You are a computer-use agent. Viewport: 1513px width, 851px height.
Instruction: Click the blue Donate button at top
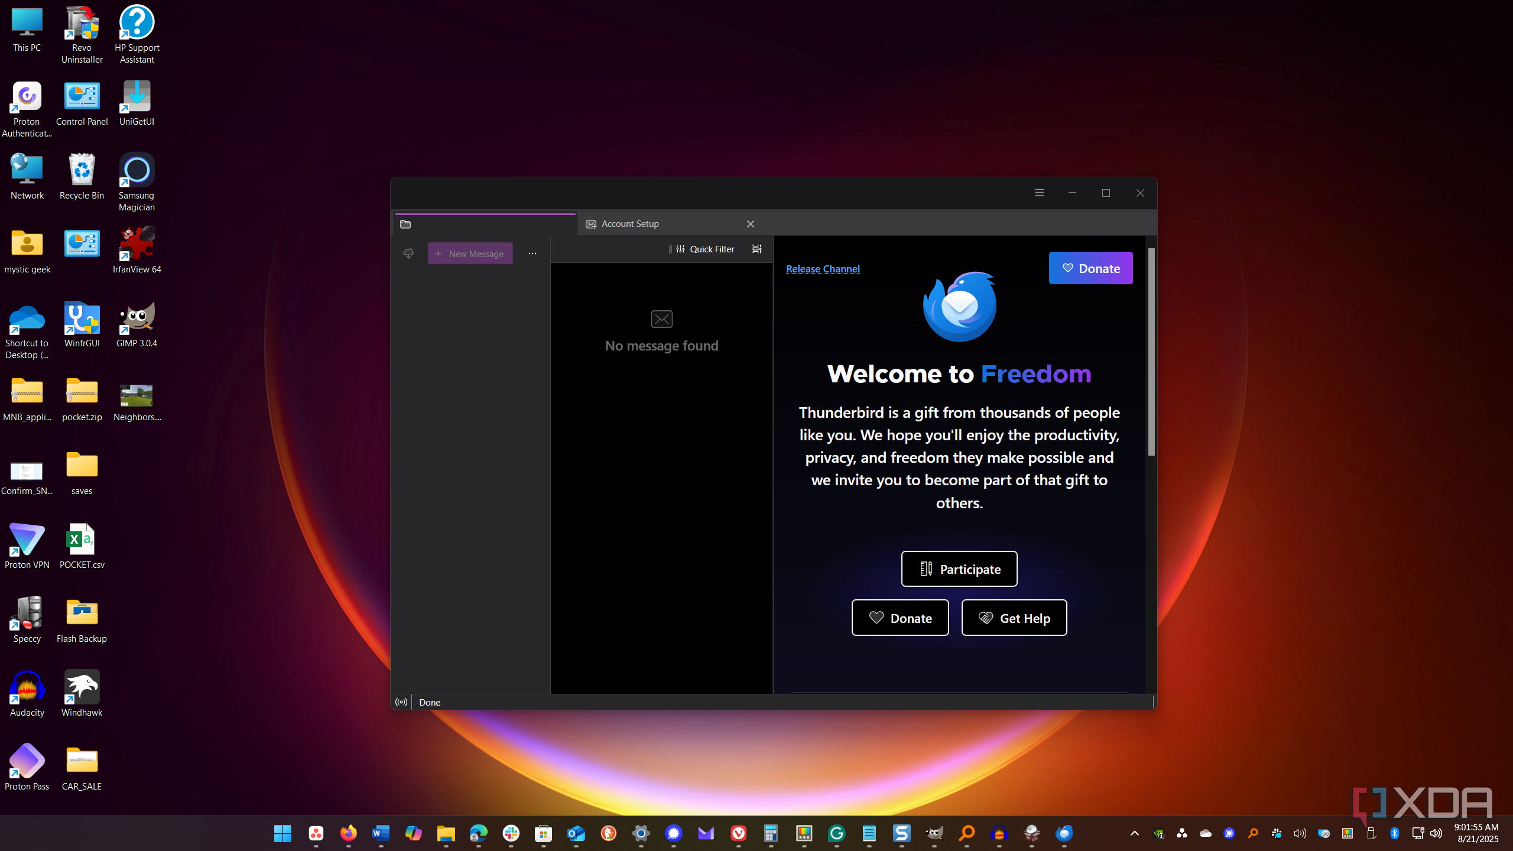tap(1091, 268)
